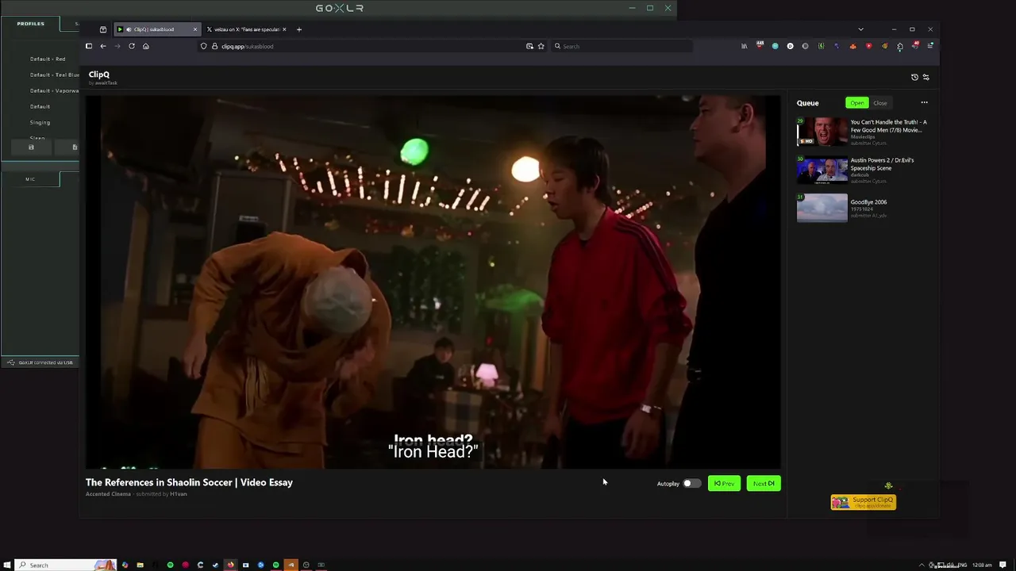
Task: Click the ClipQ logo title
Action: tap(99, 75)
